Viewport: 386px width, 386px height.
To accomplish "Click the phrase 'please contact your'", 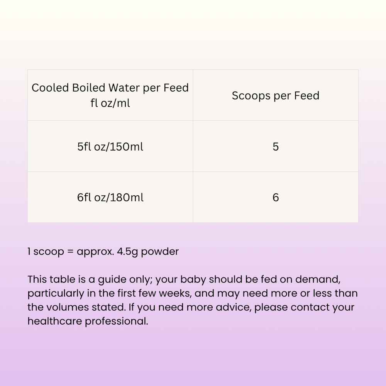I will point(304,308).
